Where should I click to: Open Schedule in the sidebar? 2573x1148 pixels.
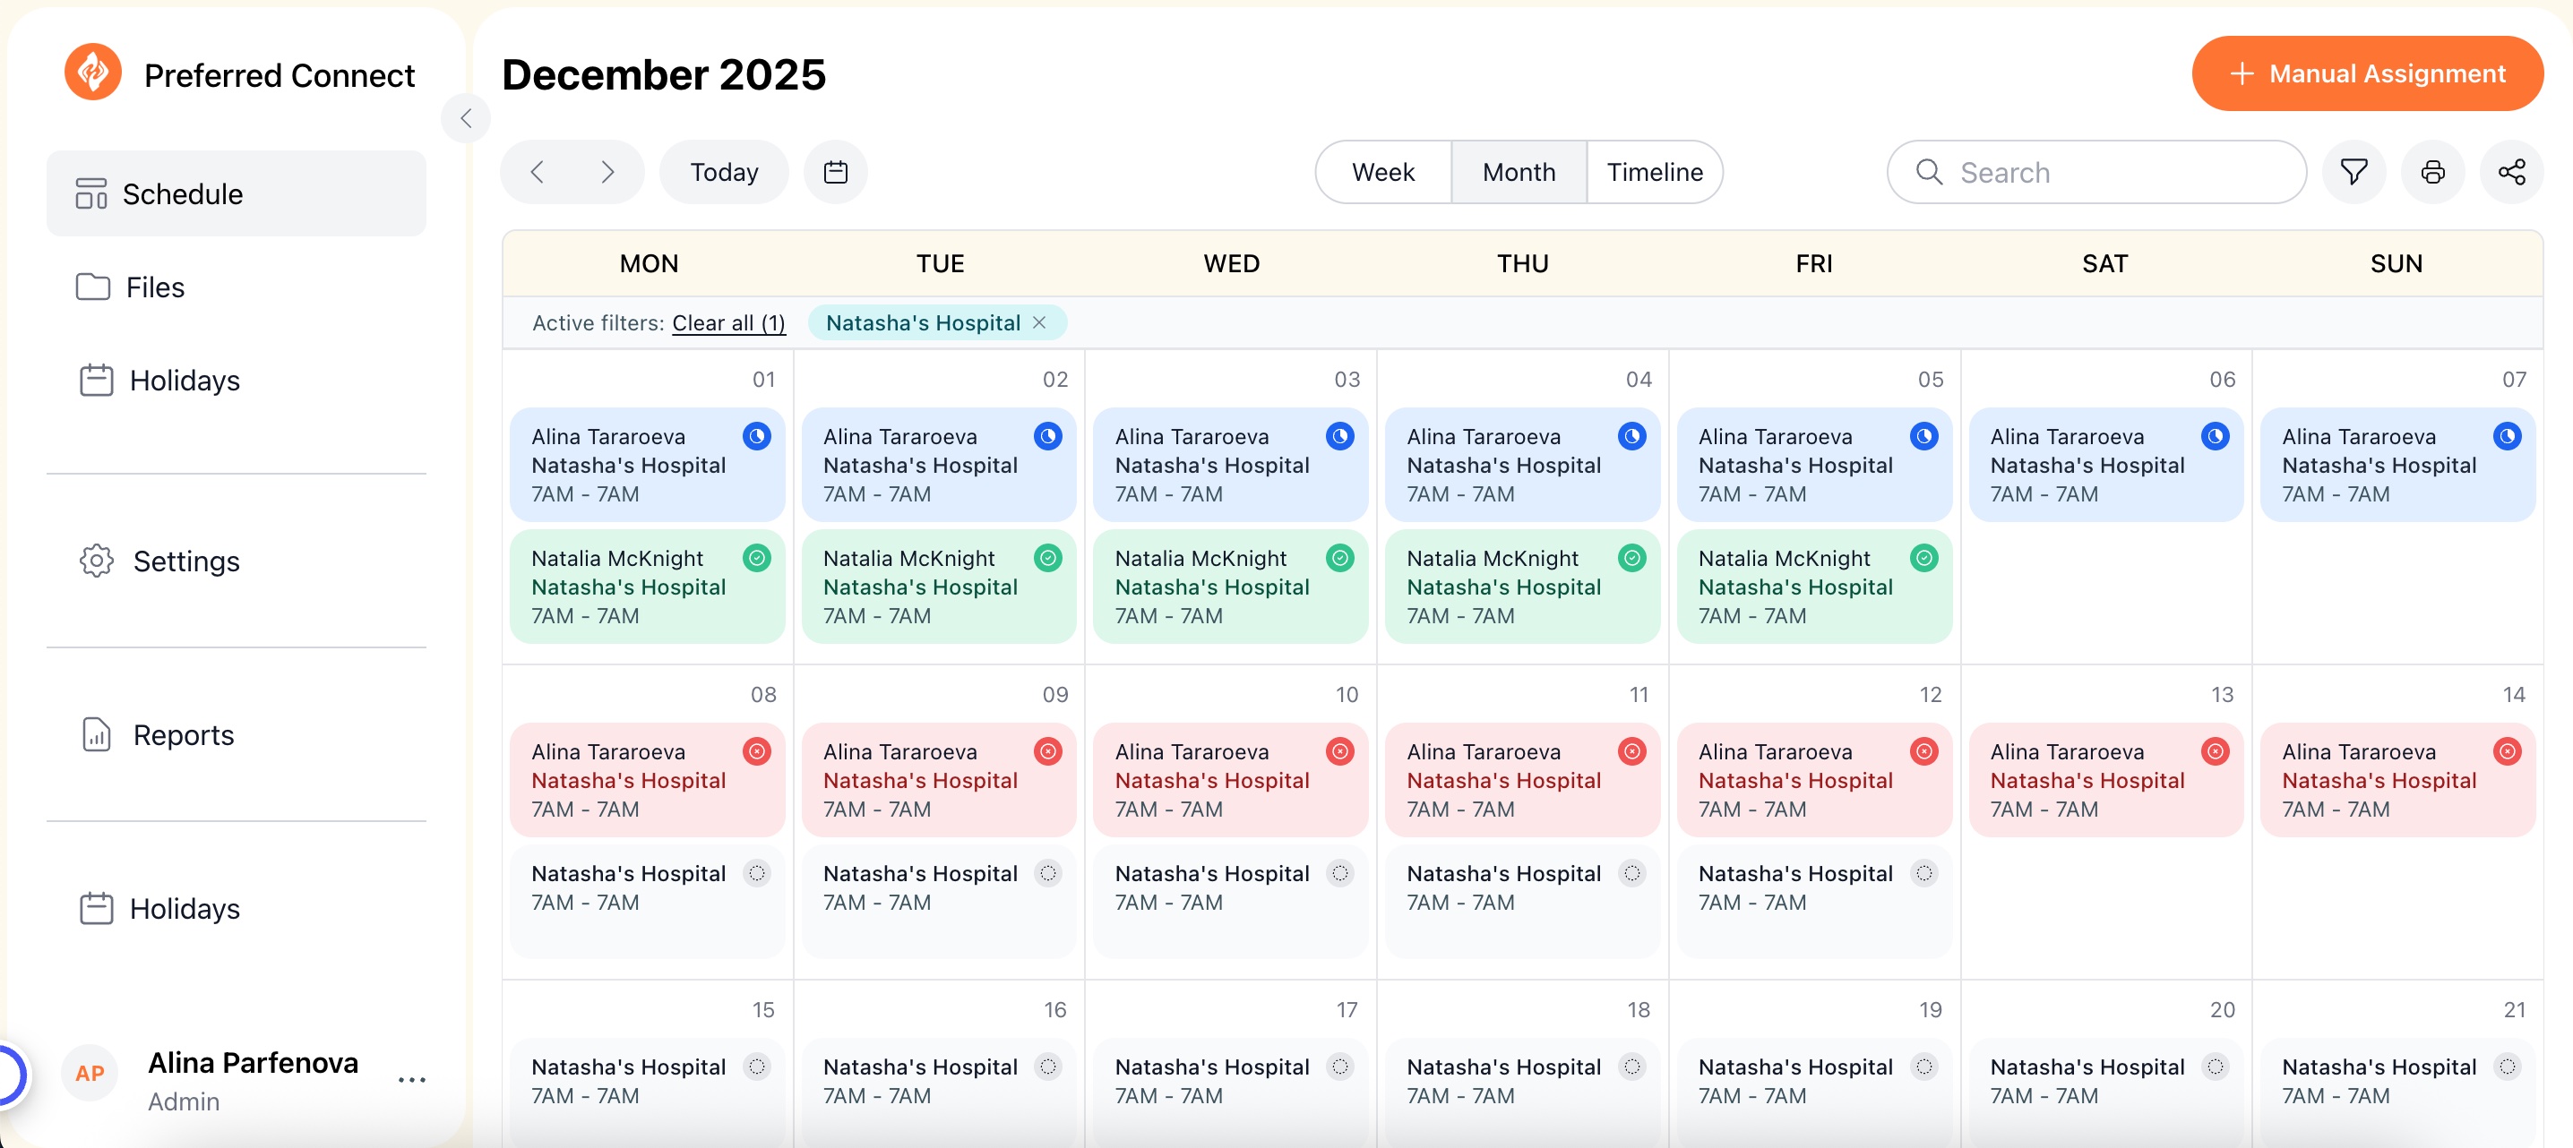(x=236, y=193)
